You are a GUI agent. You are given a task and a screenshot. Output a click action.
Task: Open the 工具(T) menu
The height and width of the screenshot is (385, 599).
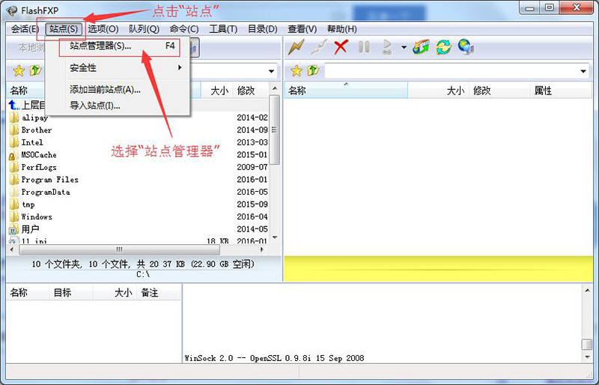pos(222,28)
